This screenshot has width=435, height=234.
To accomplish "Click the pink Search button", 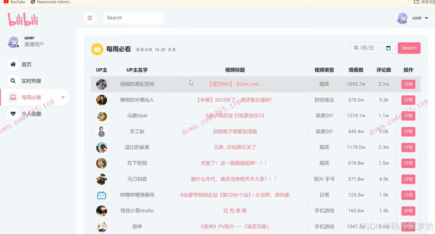I will pyautogui.click(x=409, y=48).
